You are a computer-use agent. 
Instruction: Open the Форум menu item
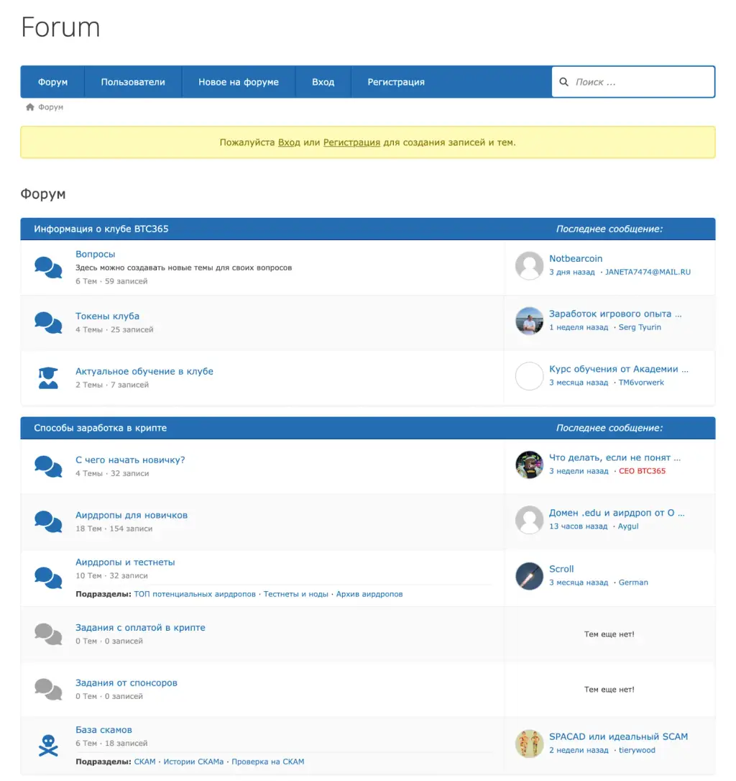click(x=52, y=82)
